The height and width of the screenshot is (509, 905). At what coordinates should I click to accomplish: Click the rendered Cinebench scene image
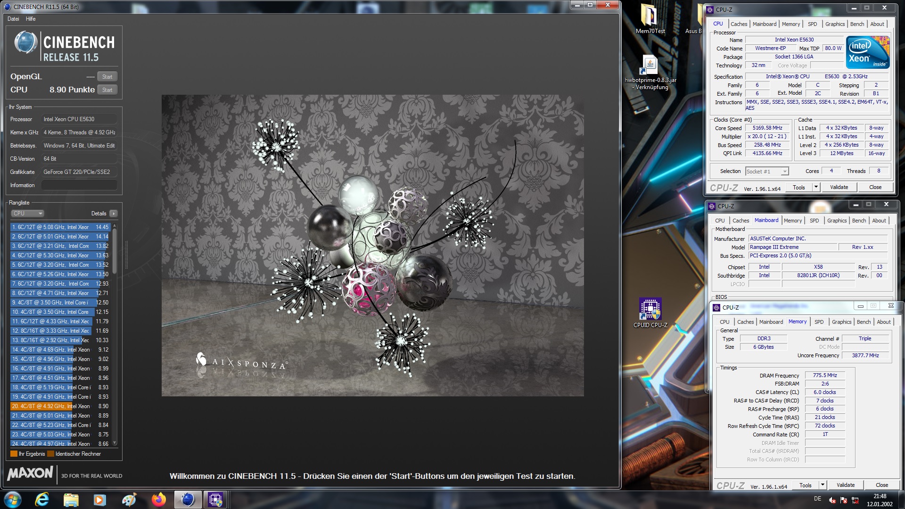pyautogui.click(x=372, y=246)
